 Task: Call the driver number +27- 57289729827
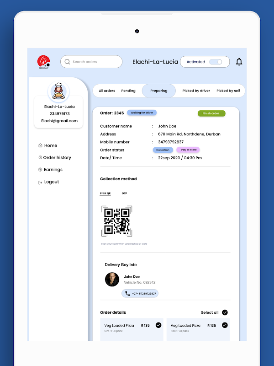click(140, 294)
